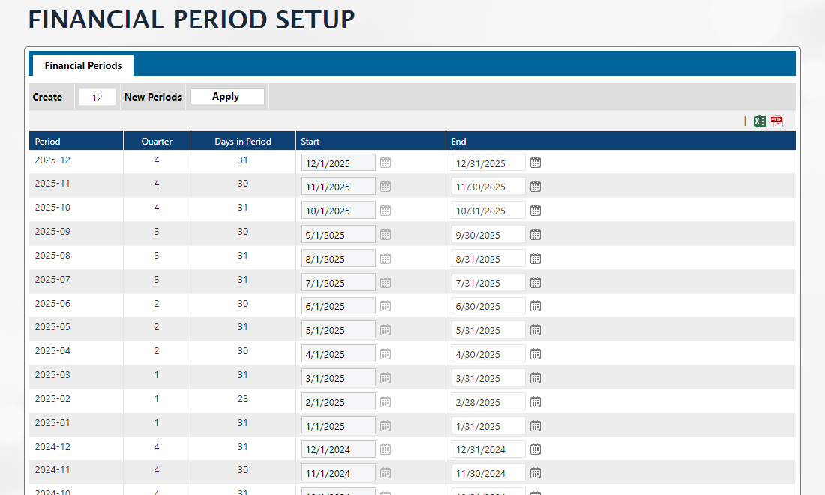Open end date calendar for period 2025-09

pyautogui.click(x=535, y=235)
